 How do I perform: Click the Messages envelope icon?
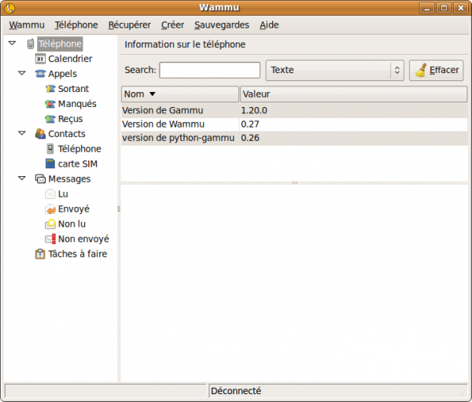tap(40, 179)
